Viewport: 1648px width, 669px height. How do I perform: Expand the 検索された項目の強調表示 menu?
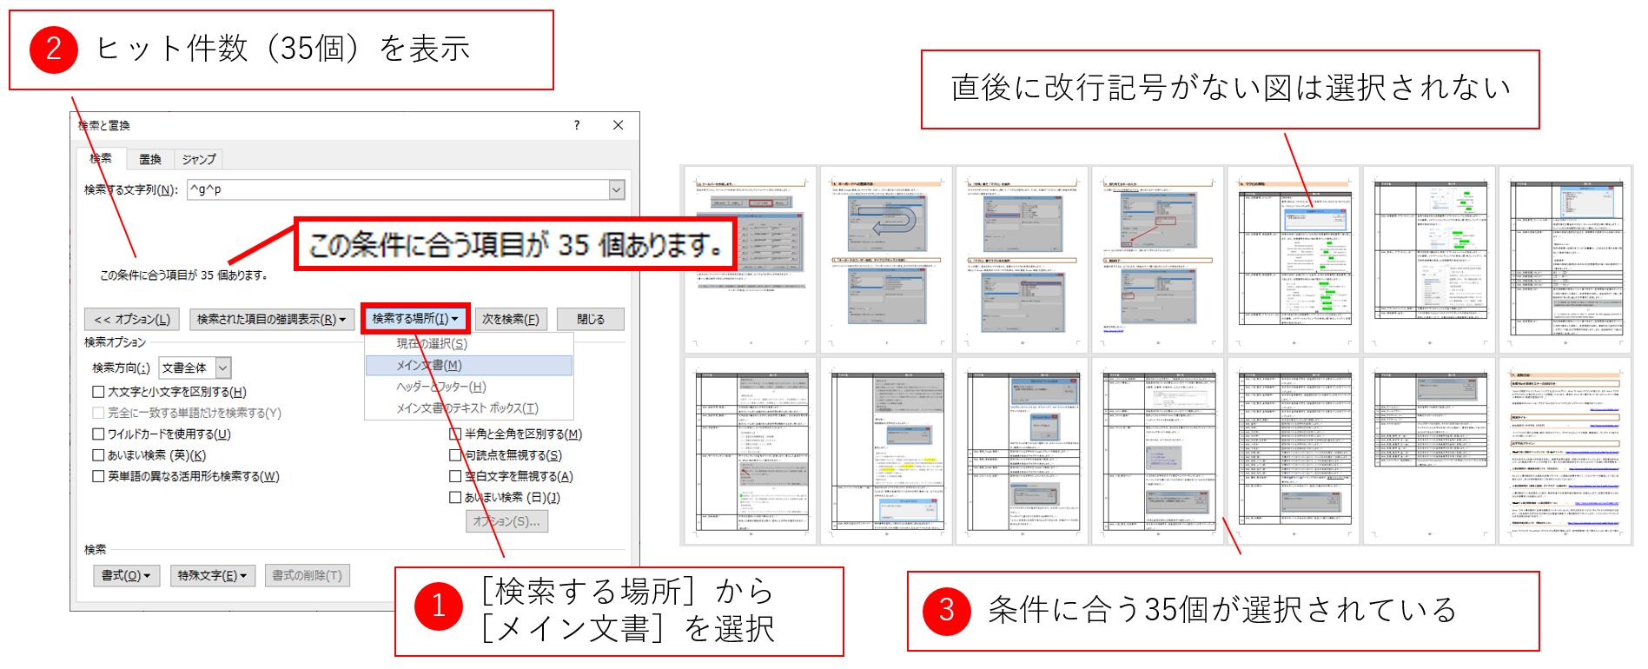coord(271,319)
